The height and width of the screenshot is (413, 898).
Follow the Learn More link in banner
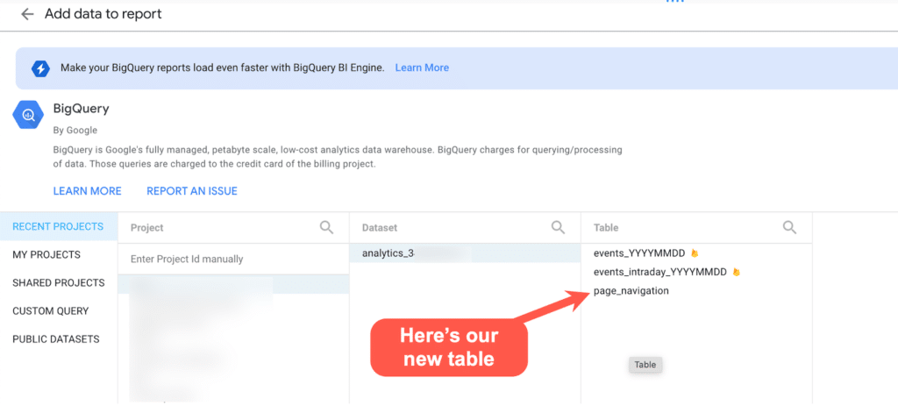422,68
